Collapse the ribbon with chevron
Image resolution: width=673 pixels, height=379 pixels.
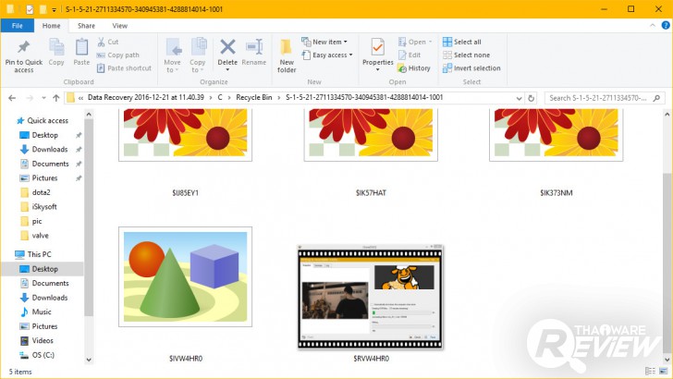(653, 26)
